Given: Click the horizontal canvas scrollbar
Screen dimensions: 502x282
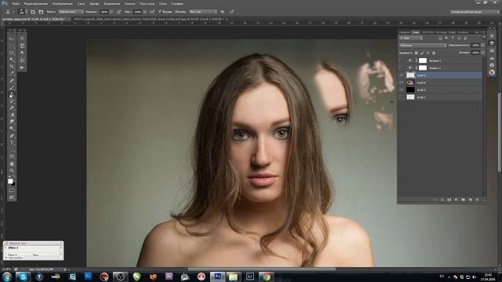Looking at the screenshot, I should coord(261,269).
